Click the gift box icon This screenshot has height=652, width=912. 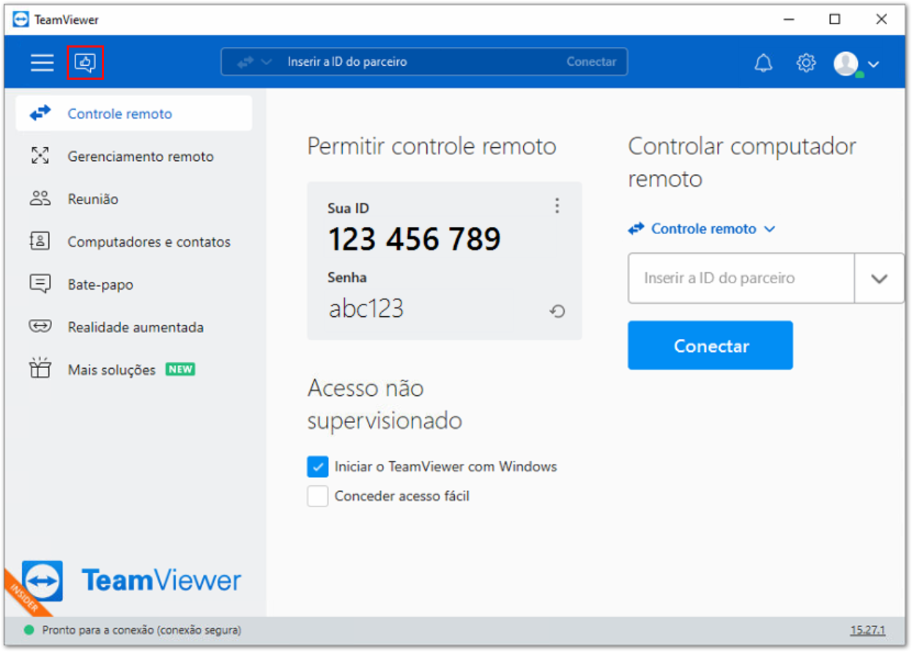point(40,368)
